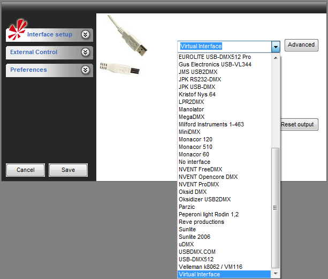Choose MiniDMX interface
Viewport: 328px width, 279px height.
coord(224,132)
